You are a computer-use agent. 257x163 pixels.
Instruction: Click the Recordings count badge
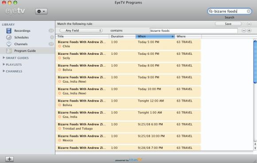[51, 30]
